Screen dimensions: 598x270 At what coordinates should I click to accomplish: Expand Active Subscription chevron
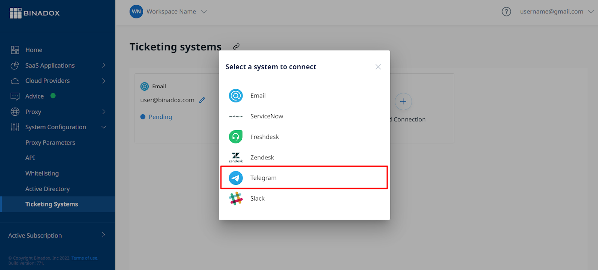pyautogui.click(x=104, y=235)
